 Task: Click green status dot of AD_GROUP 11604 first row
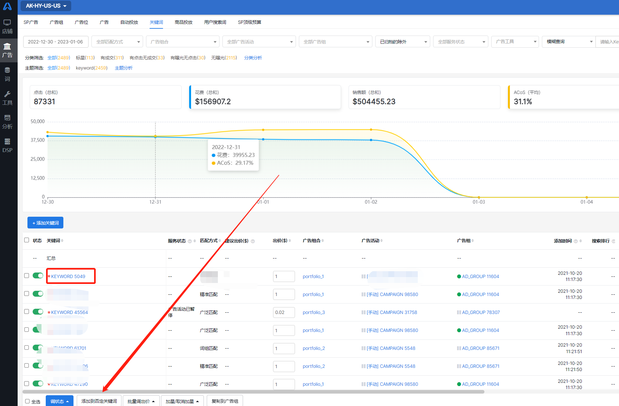pyautogui.click(x=459, y=276)
